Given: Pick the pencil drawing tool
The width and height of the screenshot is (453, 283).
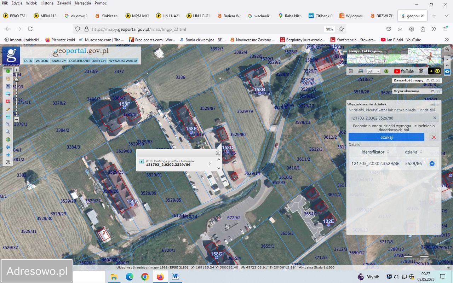Looking at the screenshot, I should click(x=8, y=109).
